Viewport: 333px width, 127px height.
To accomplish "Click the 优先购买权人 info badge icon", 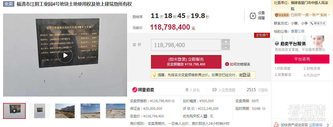I will pyautogui.click(x=205, y=116).
